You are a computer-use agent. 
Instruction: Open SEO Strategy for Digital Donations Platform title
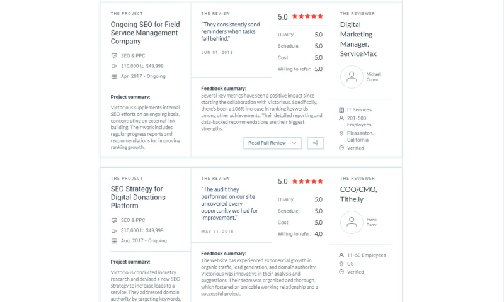(x=137, y=198)
